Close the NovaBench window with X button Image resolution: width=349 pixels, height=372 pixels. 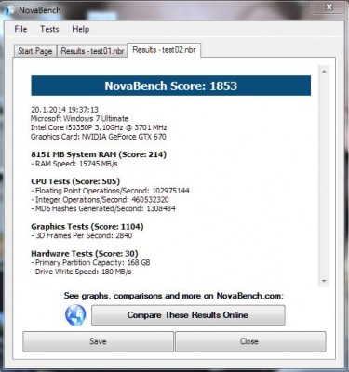(x=329, y=7)
